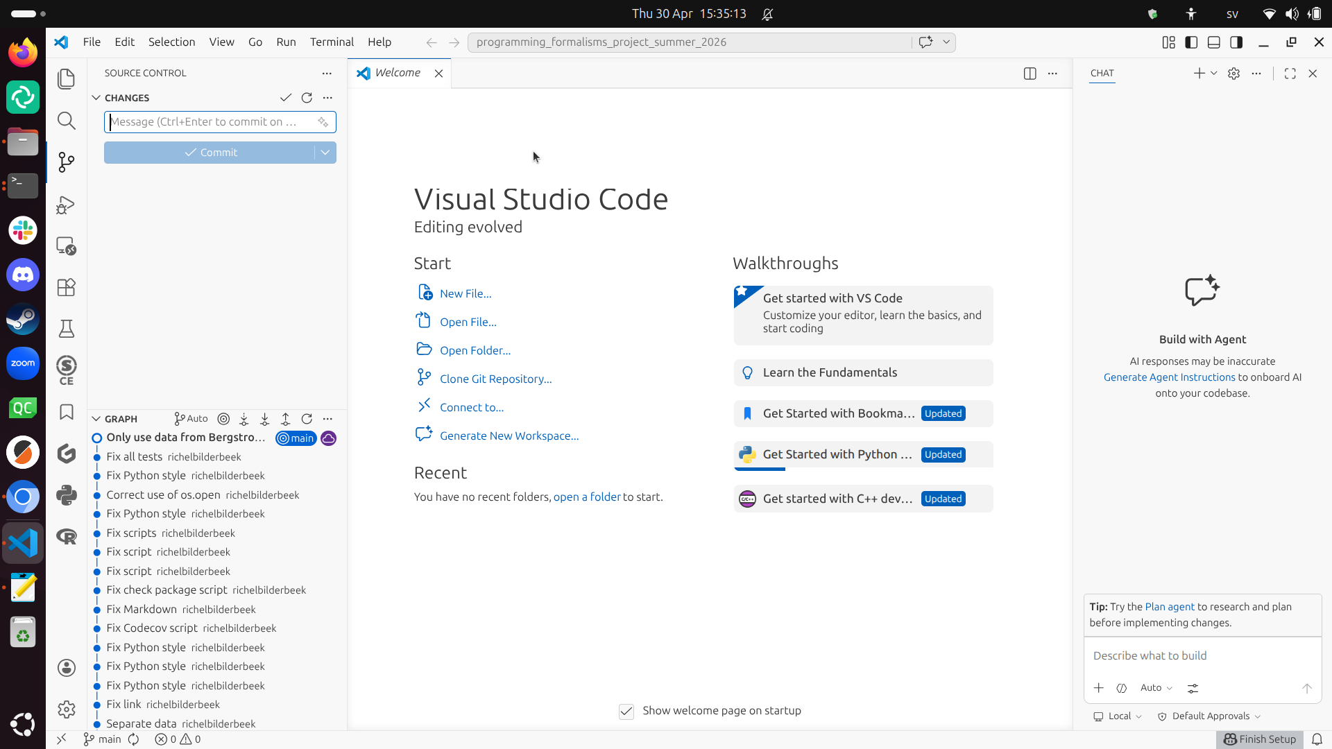1332x749 pixels.
Task: Collapse the Graph section
Action: (x=96, y=419)
